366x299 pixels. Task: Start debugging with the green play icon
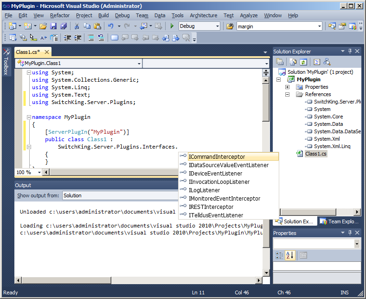pos(172,26)
